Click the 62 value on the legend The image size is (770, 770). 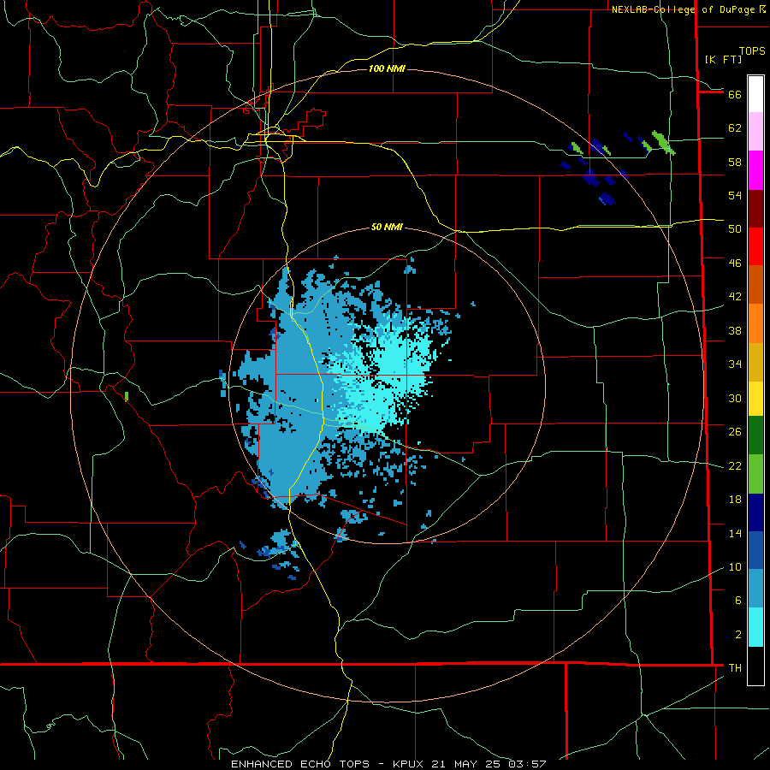coord(735,128)
